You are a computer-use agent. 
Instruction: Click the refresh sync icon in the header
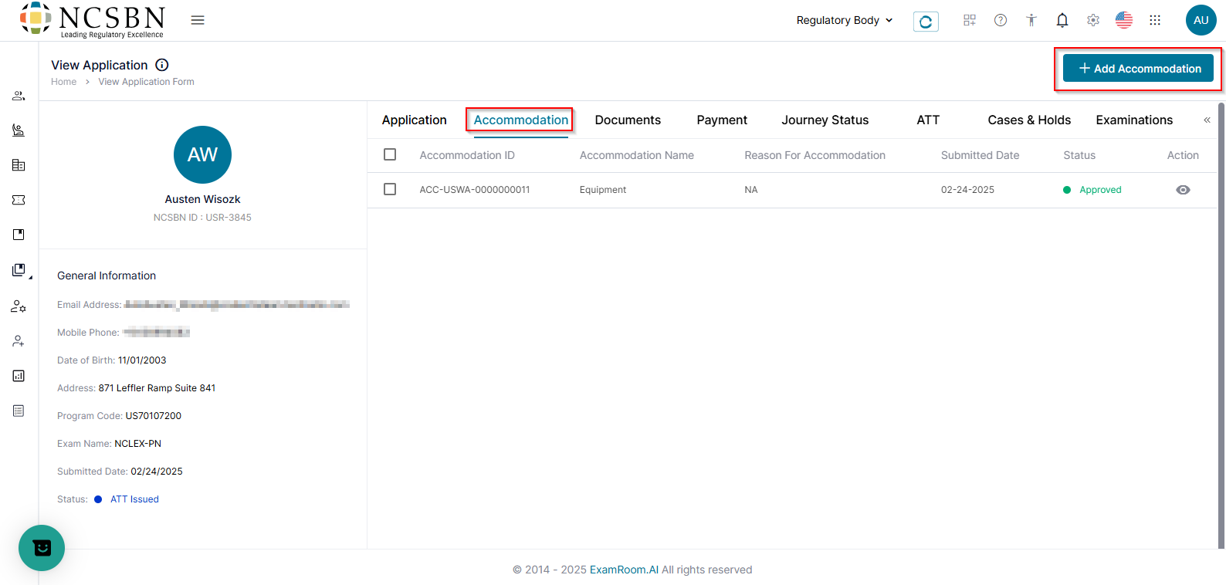tap(926, 21)
